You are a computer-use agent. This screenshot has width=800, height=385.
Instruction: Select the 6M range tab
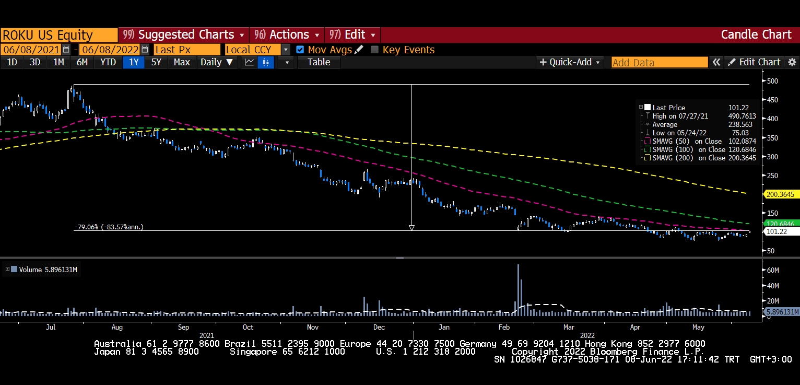click(x=82, y=62)
